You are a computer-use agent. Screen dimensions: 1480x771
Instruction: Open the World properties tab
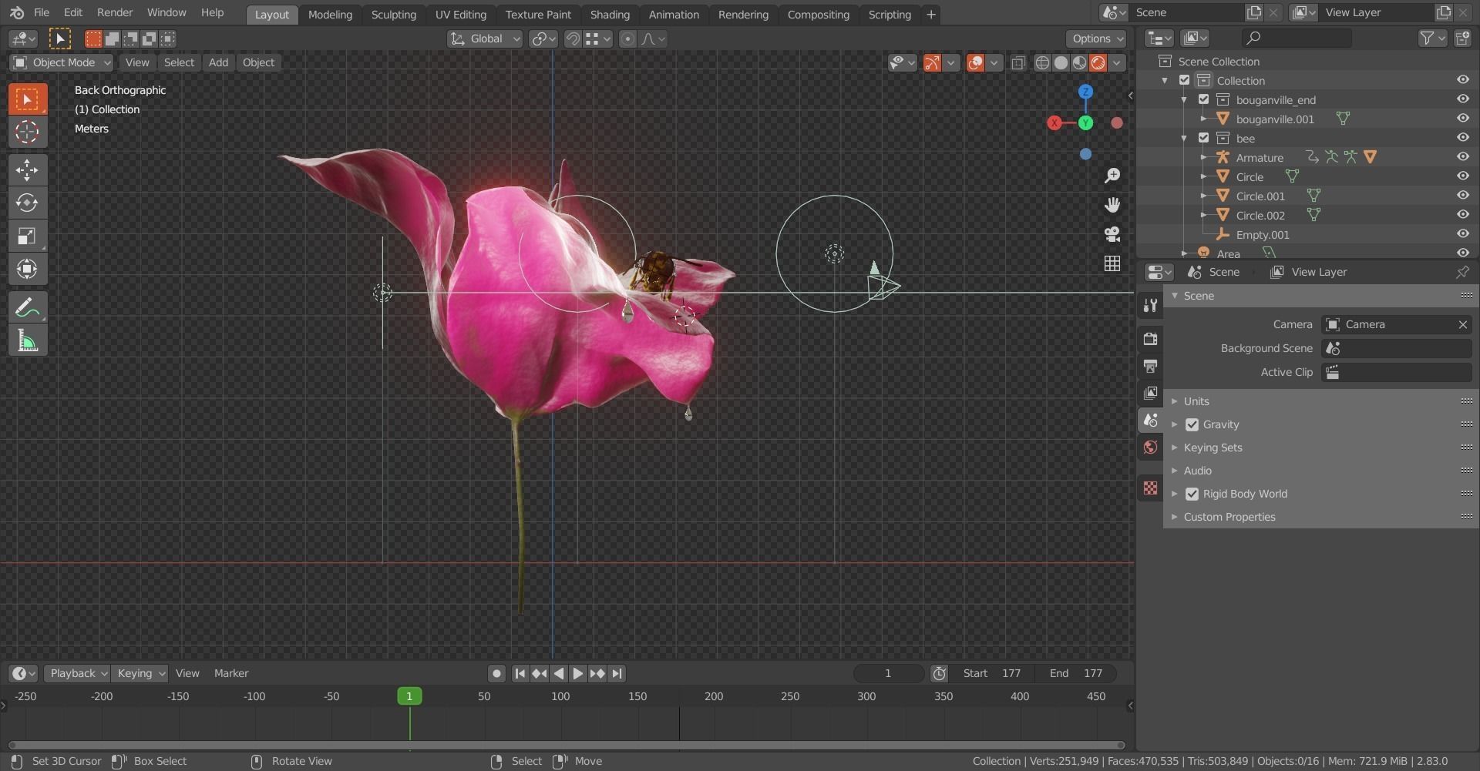click(1150, 448)
